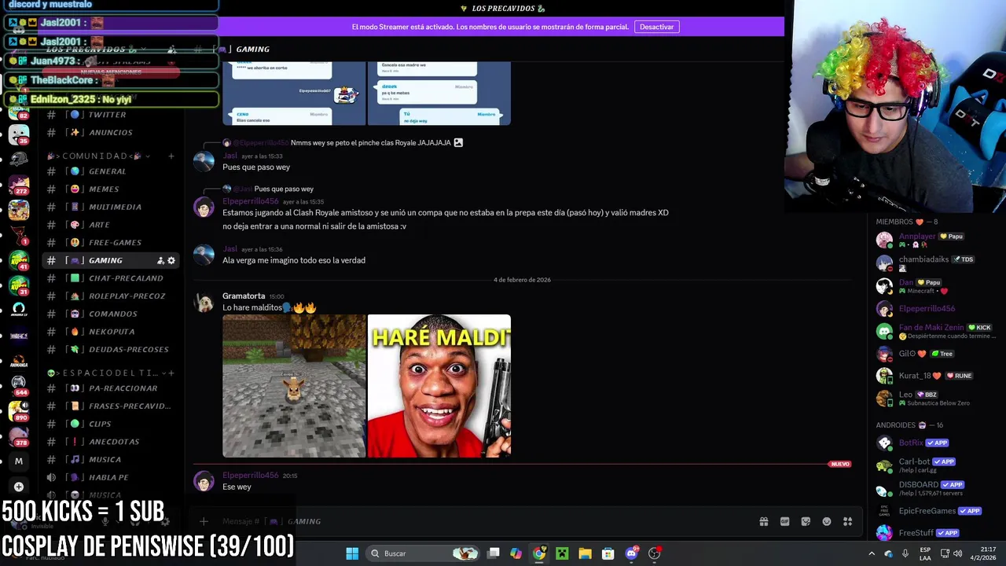Open the HARÉ MALDITO meme image
The image size is (1006, 566).
click(439, 386)
